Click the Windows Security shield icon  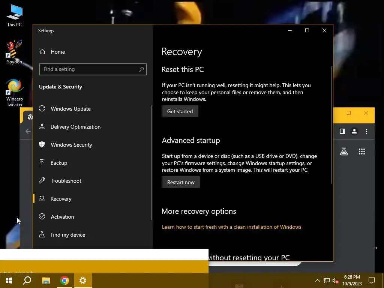pyautogui.click(x=42, y=144)
